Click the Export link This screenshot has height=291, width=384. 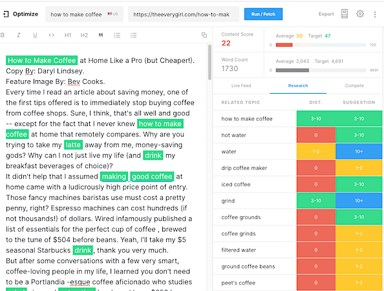coord(326,14)
